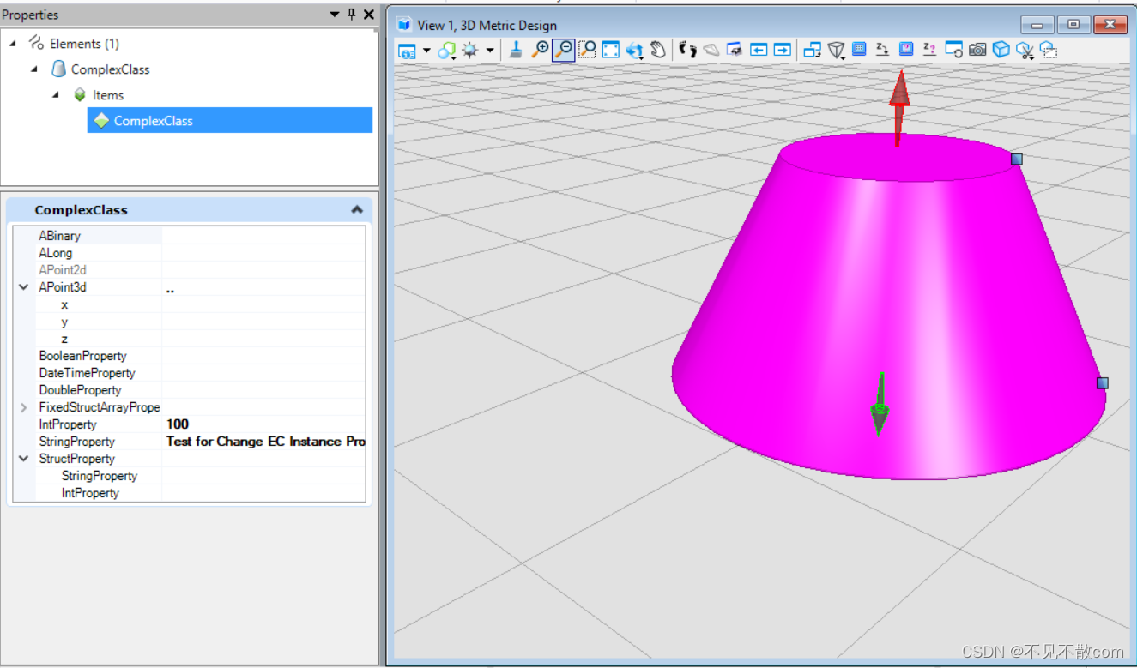
Task: Click the Set Active Depth icon
Action: (x=882, y=50)
